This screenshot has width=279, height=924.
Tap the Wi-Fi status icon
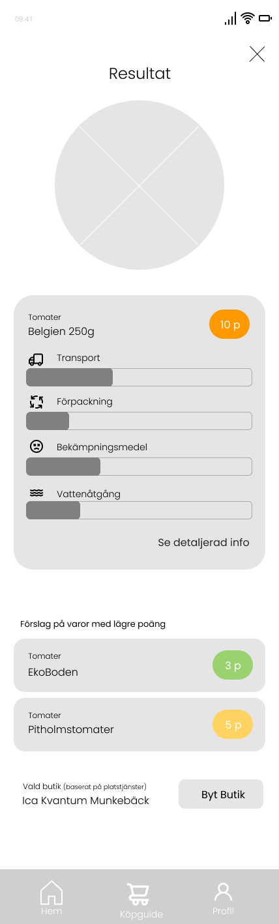click(248, 18)
